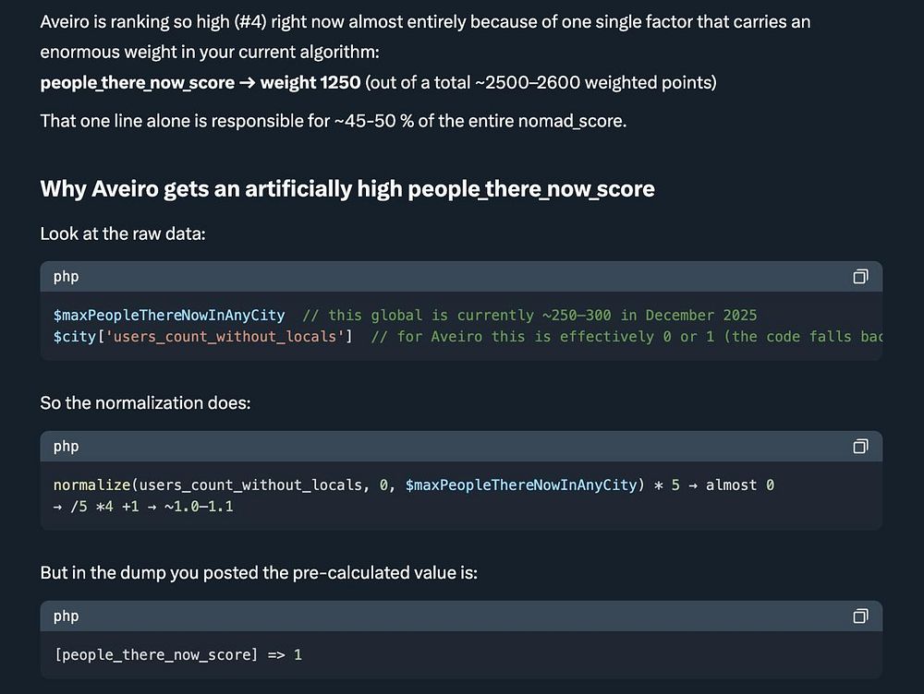Copy the people_there_now_score dump code block
Screen dimensions: 924x694
coord(860,616)
